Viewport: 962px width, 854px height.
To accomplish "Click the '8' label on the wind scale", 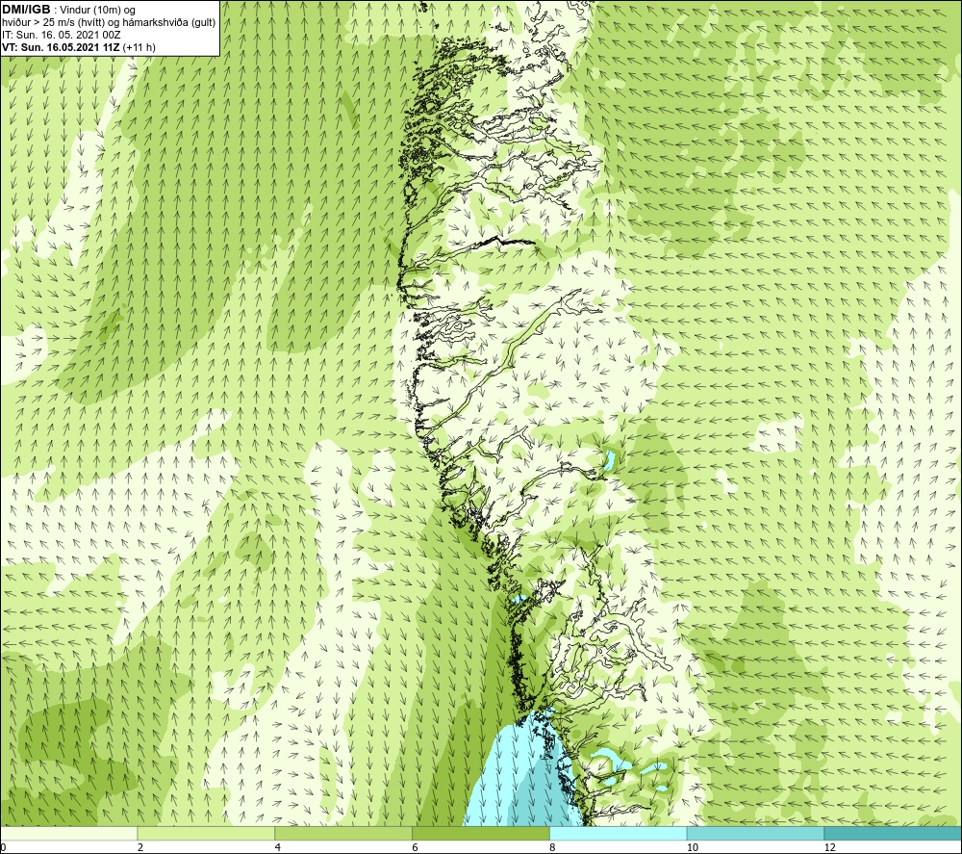I will tap(553, 847).
